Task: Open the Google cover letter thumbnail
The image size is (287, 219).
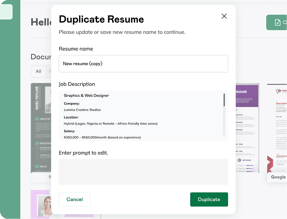Action: (x=277, y=128)
